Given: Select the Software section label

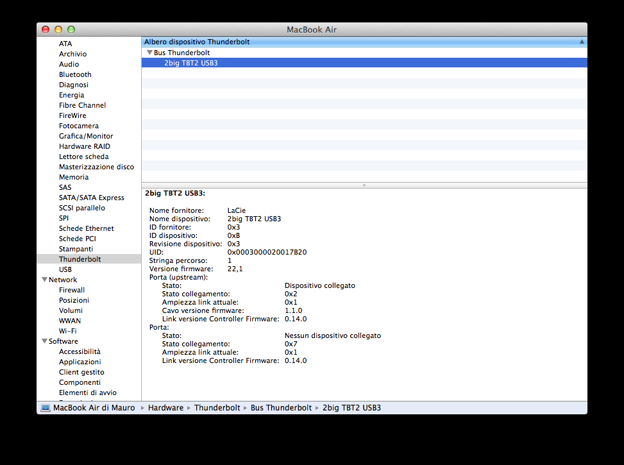Looking at the screenshot, I should click(63, 342).
